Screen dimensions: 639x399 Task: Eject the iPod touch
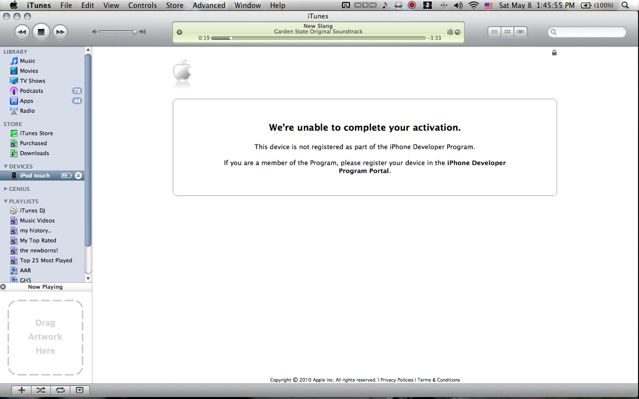coord(78,176)
